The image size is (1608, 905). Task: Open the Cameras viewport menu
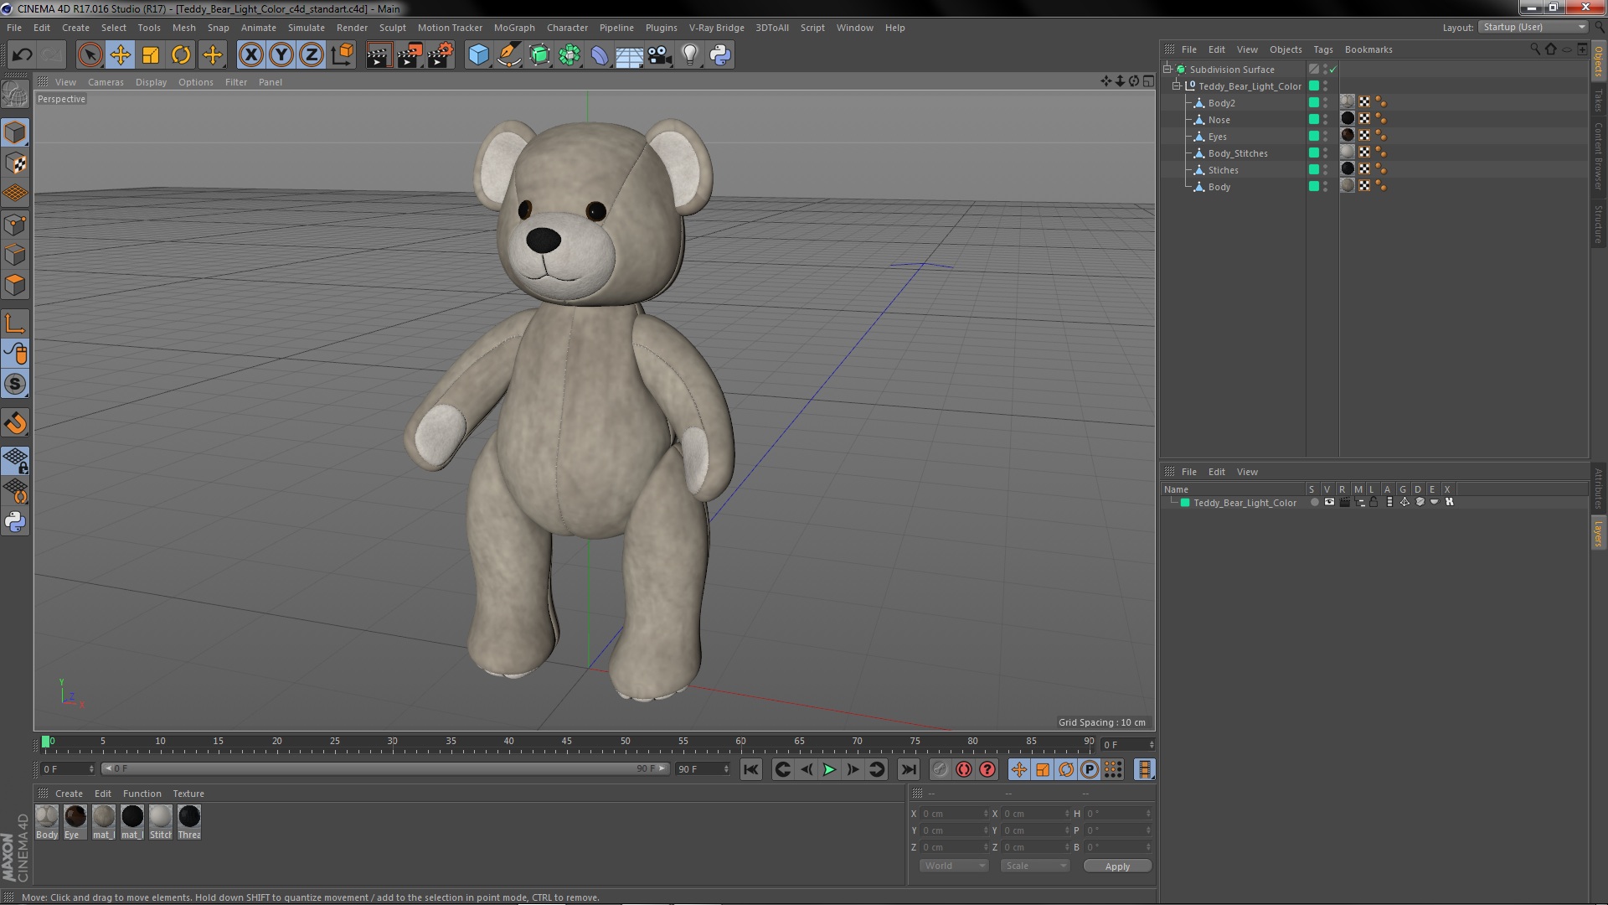[x=106, y=82]
